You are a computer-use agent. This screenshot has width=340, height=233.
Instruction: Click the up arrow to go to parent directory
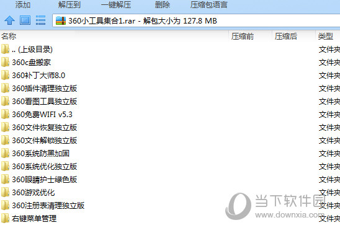[9, 20]
